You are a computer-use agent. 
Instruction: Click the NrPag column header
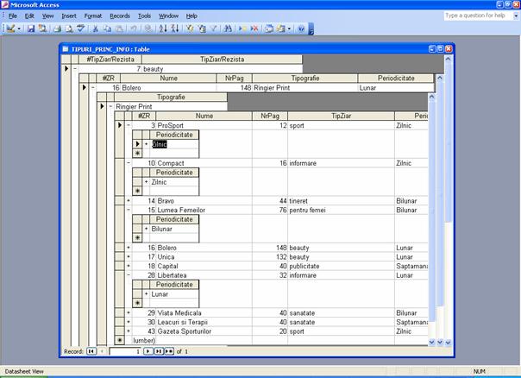click(270, 116)
